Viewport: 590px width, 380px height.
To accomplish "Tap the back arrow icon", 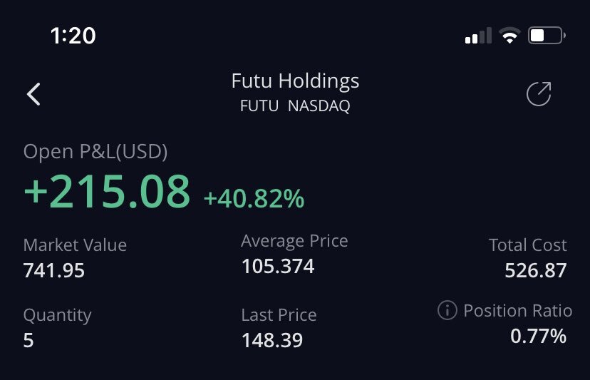I will click(33, 94).
